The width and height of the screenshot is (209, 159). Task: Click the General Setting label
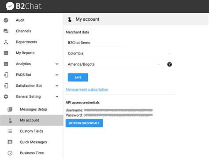28,96
